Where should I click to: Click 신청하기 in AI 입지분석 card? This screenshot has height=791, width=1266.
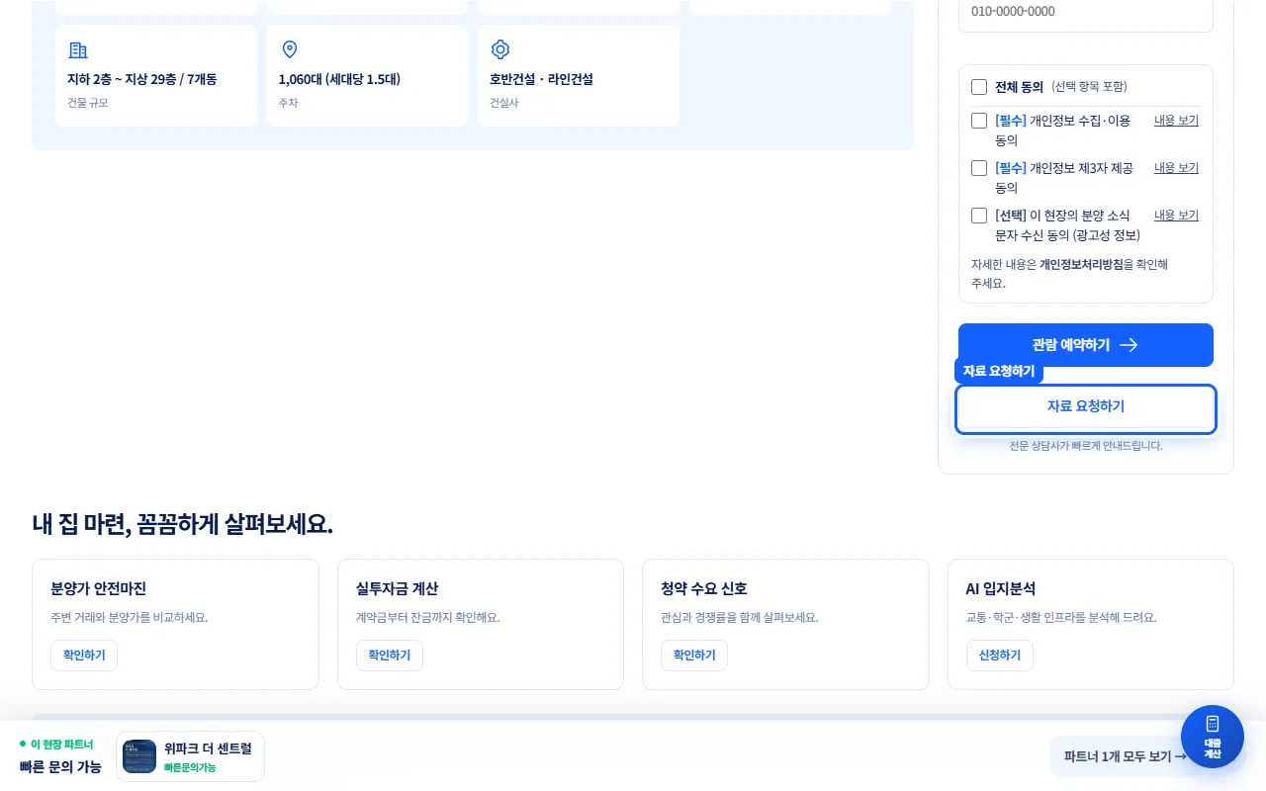pos(1000,656)
